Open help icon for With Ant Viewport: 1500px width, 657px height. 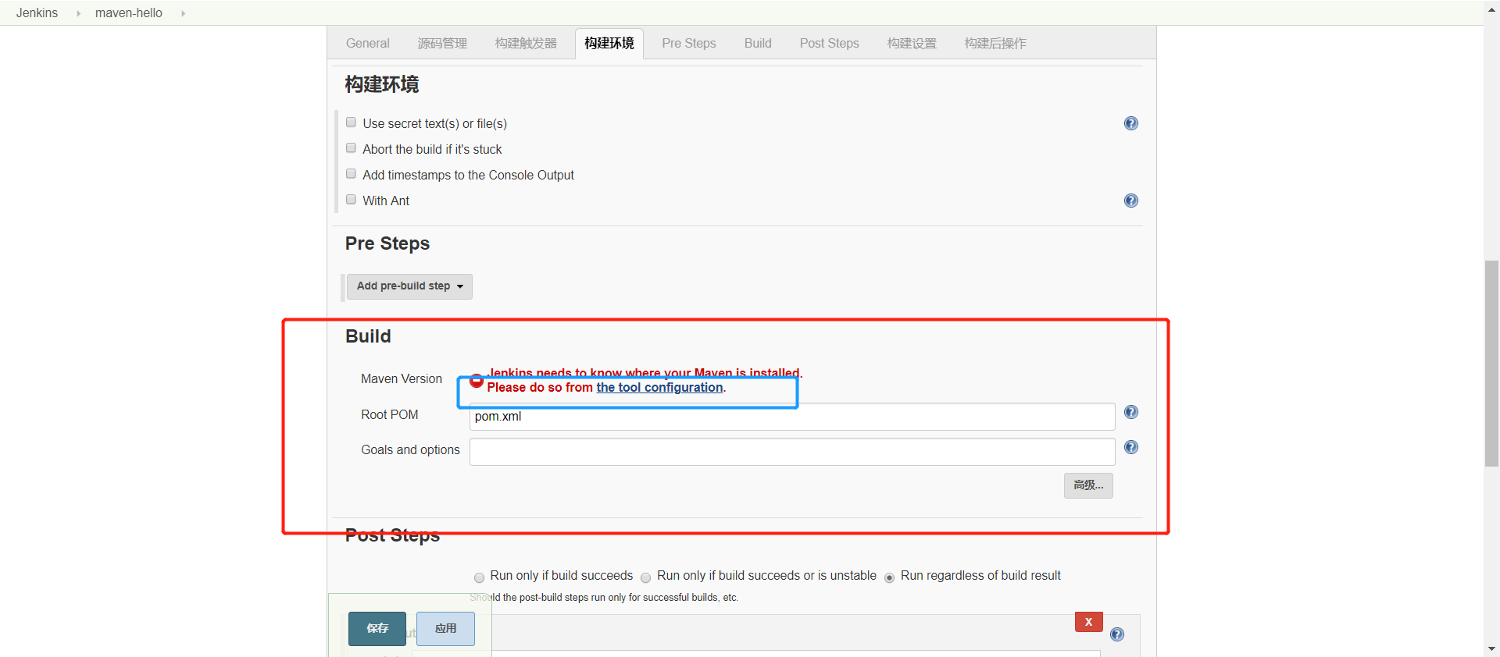pyautogui.click(x=1130, y=201)
